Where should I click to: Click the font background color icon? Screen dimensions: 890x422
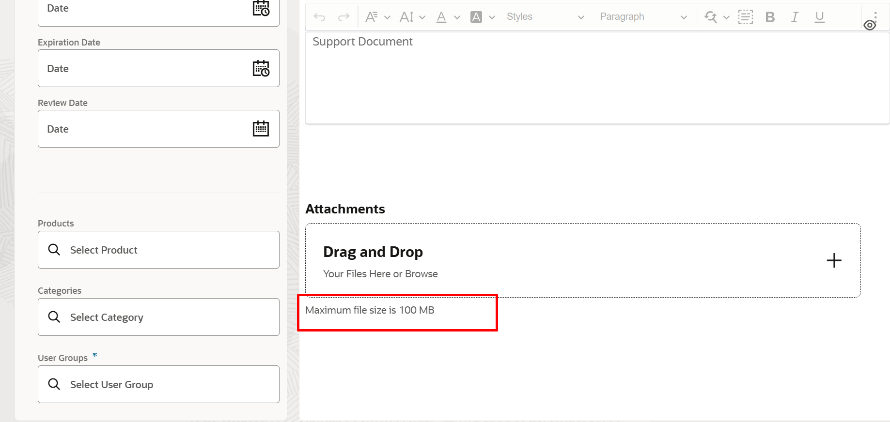(x=476, y=17)
